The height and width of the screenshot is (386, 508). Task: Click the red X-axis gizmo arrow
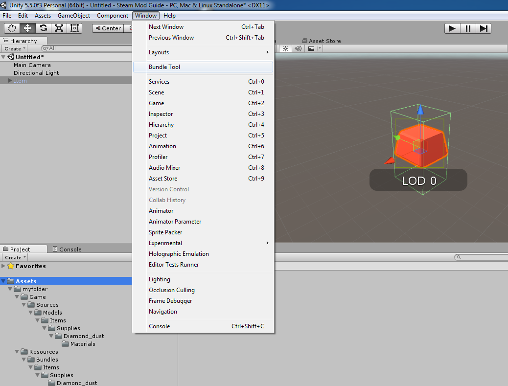click(390, 160)
